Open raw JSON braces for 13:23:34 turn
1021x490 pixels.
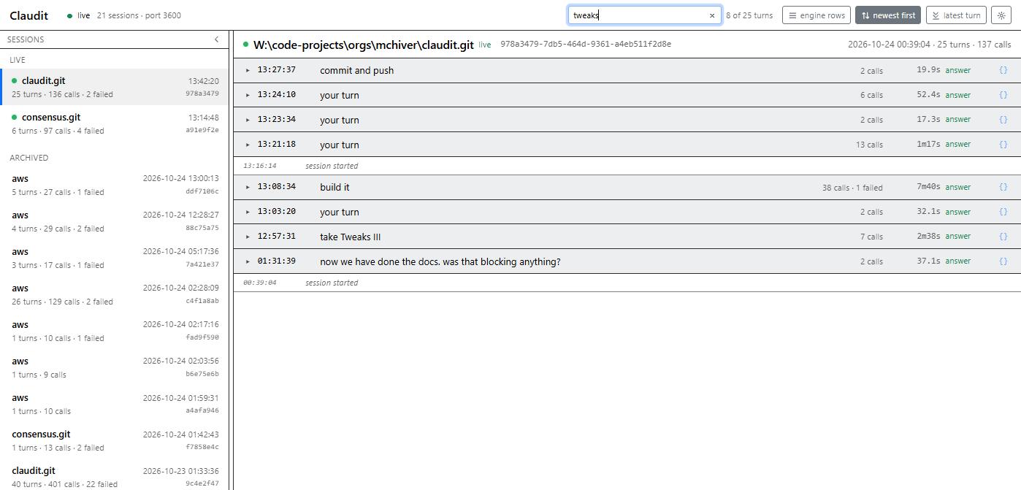[1003, 120]
